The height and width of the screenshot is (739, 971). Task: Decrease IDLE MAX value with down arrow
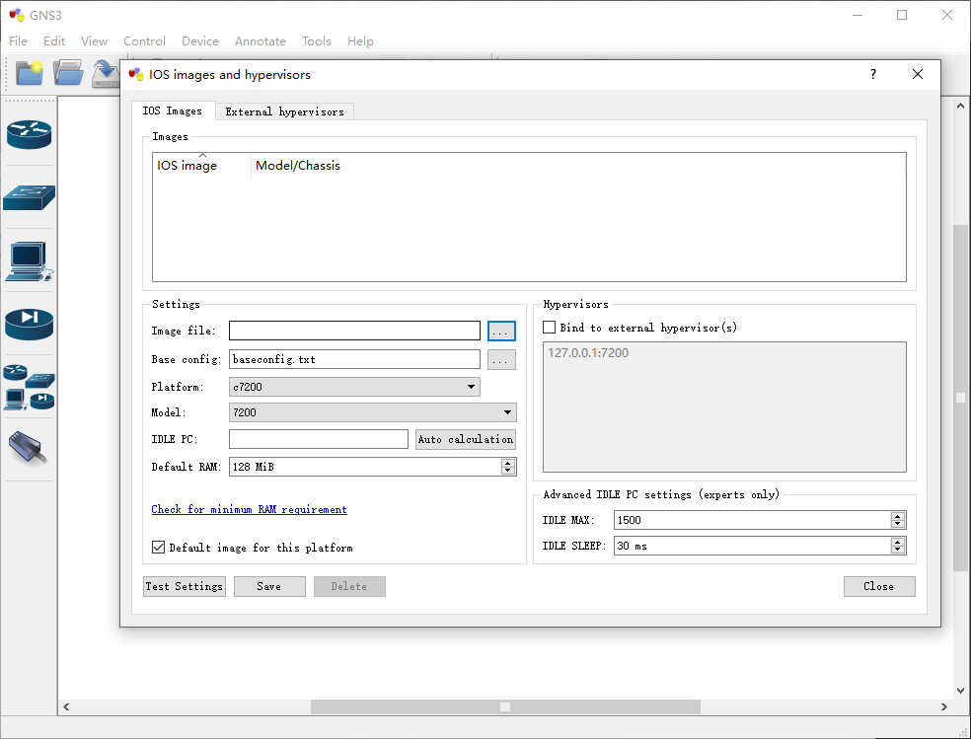pyautogui.click(x=898, y=524)
